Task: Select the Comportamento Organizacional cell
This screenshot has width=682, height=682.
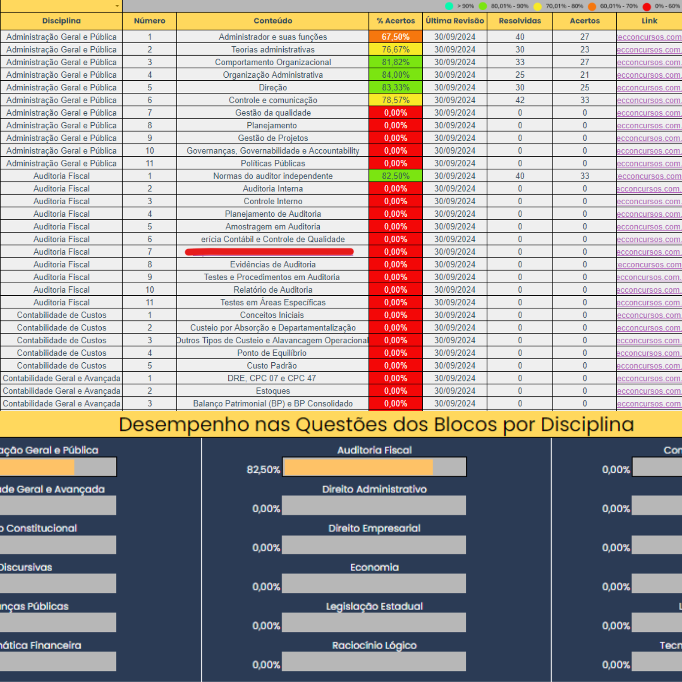Action: [273, 62]
